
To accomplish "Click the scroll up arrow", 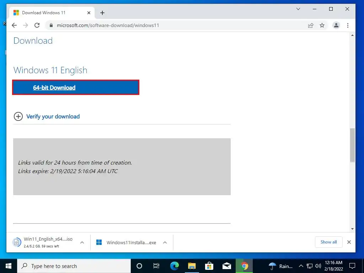I will click(x=352, y=35).
